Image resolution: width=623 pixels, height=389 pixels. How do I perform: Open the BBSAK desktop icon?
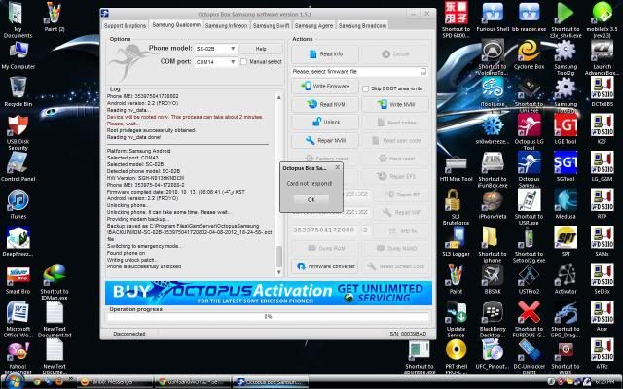click(493, 279)
